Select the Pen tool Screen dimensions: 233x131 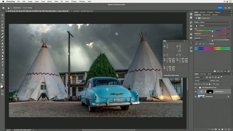[x=3, y=62]
